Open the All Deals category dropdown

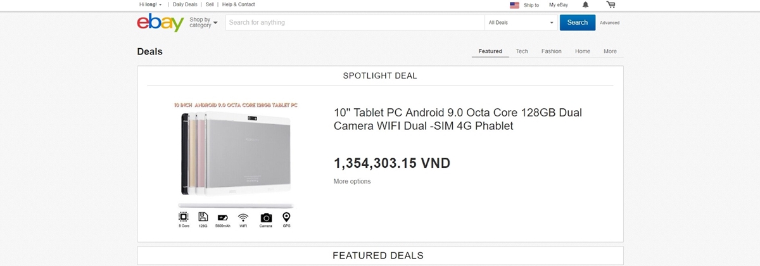click(x=521, y=23)
